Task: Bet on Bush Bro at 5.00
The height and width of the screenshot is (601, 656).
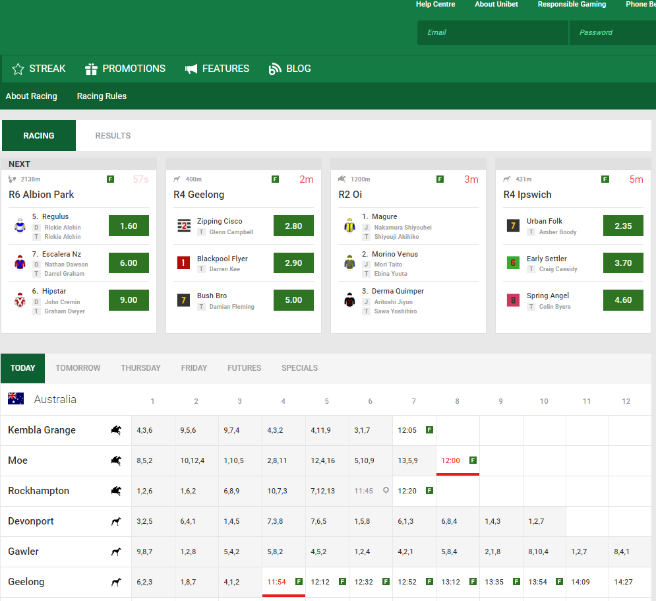Action: coord(293,300)
